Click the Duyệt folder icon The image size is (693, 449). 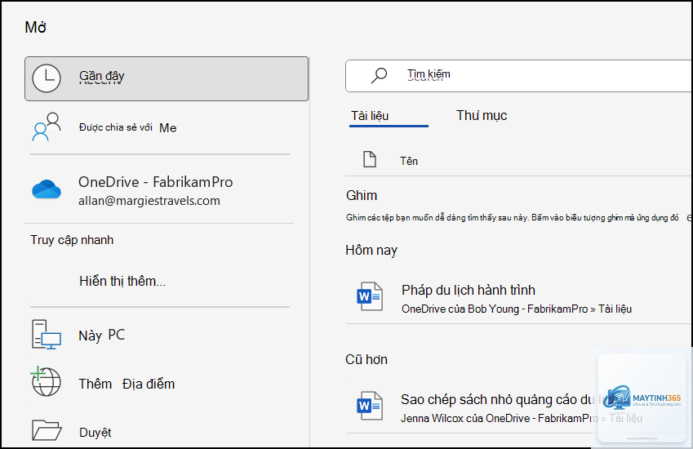47,430
